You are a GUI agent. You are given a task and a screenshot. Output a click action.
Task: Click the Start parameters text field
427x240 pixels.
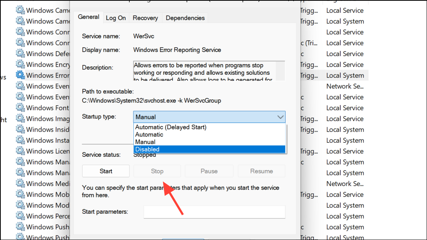point(214,212)
